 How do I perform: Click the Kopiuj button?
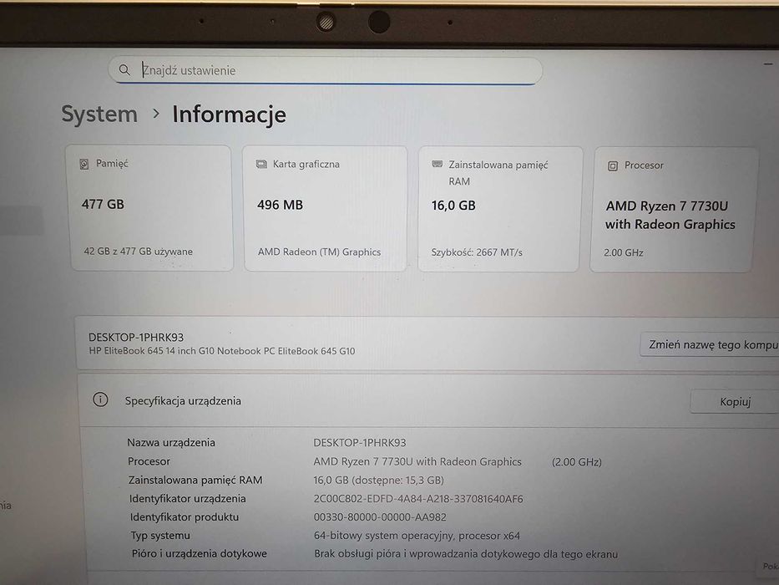pyautogui.click(x=736, y=401)
